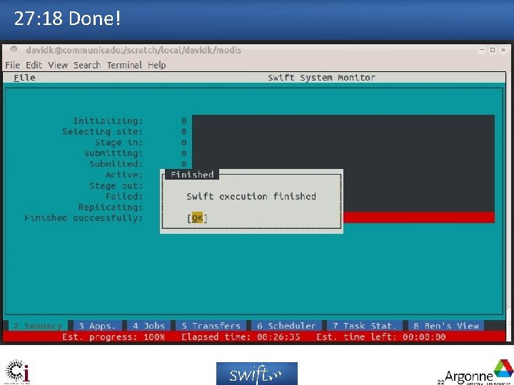Click the red Finished successfully progress bar
The width and height of the screenshot is (514, 385).
coord(419,217)
